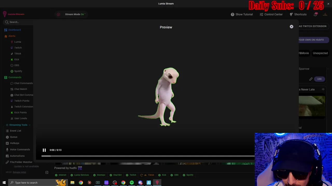Click Spotify status in the bottom bar
The height and width of the screenshot is (186, 332).
click(188, 175)
